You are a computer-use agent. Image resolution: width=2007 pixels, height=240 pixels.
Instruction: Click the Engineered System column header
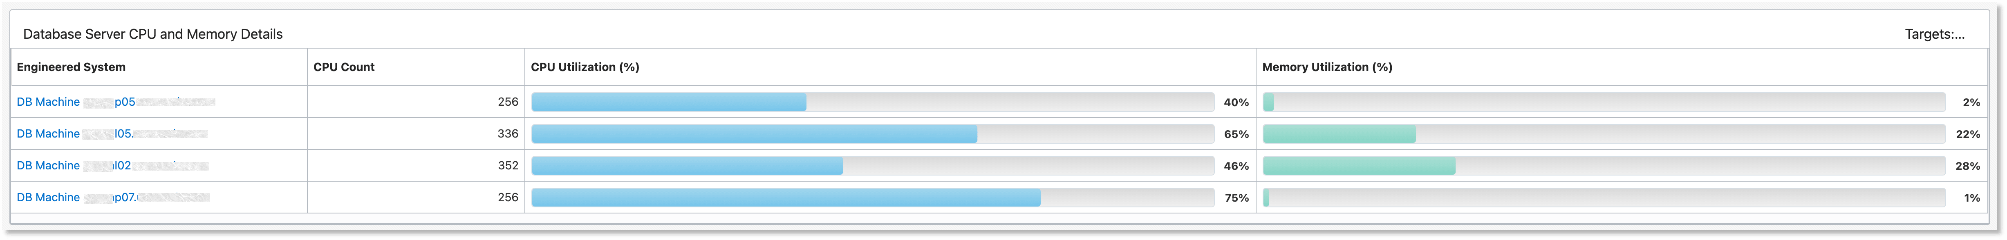point(71,67)
